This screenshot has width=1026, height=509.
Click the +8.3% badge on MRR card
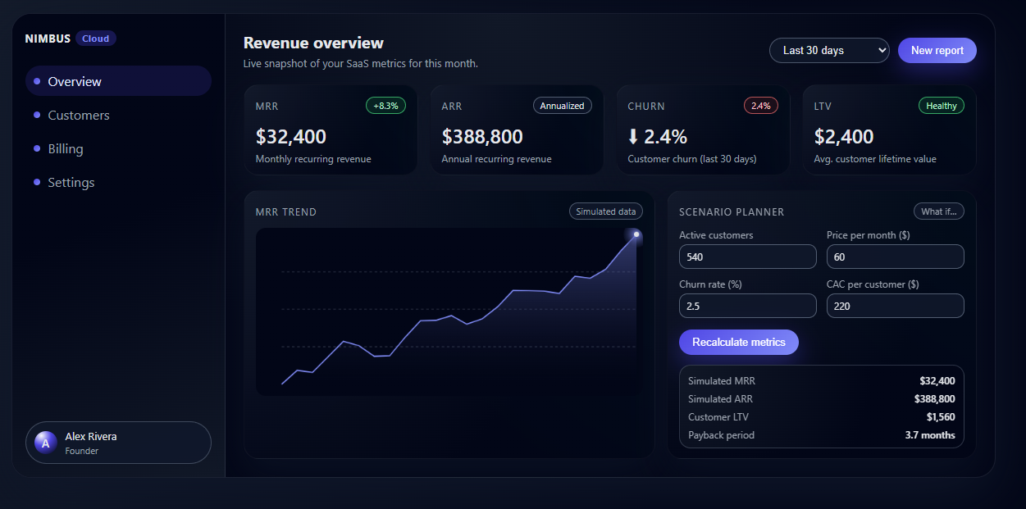tap(385, 106)
